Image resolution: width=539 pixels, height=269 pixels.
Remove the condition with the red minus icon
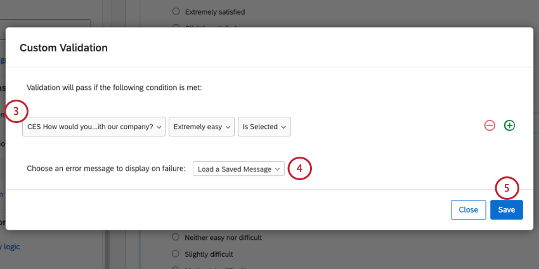pyautogui.click(x=490, y=126)
